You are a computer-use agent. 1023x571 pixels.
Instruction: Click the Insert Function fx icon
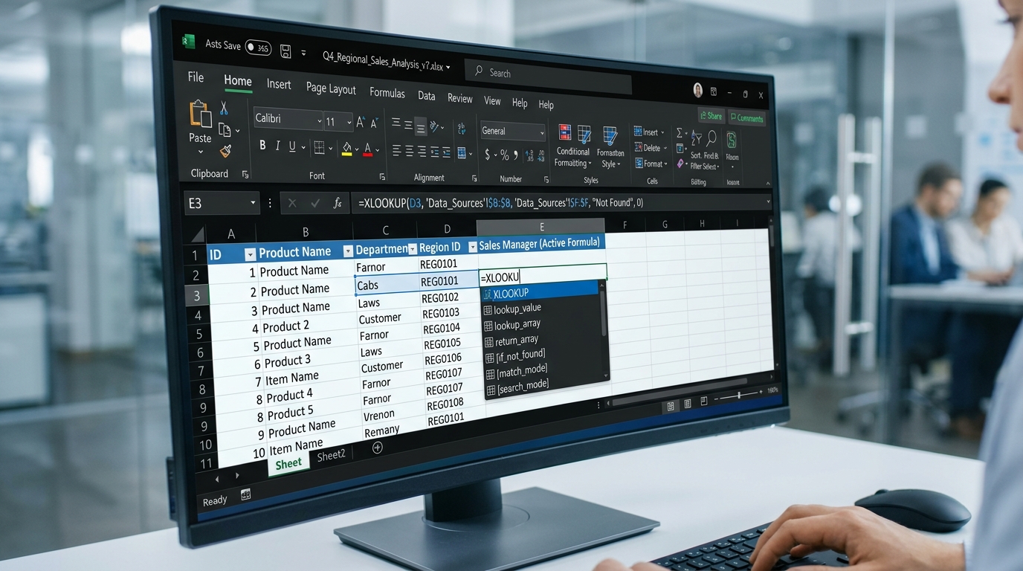click(338, 203)
